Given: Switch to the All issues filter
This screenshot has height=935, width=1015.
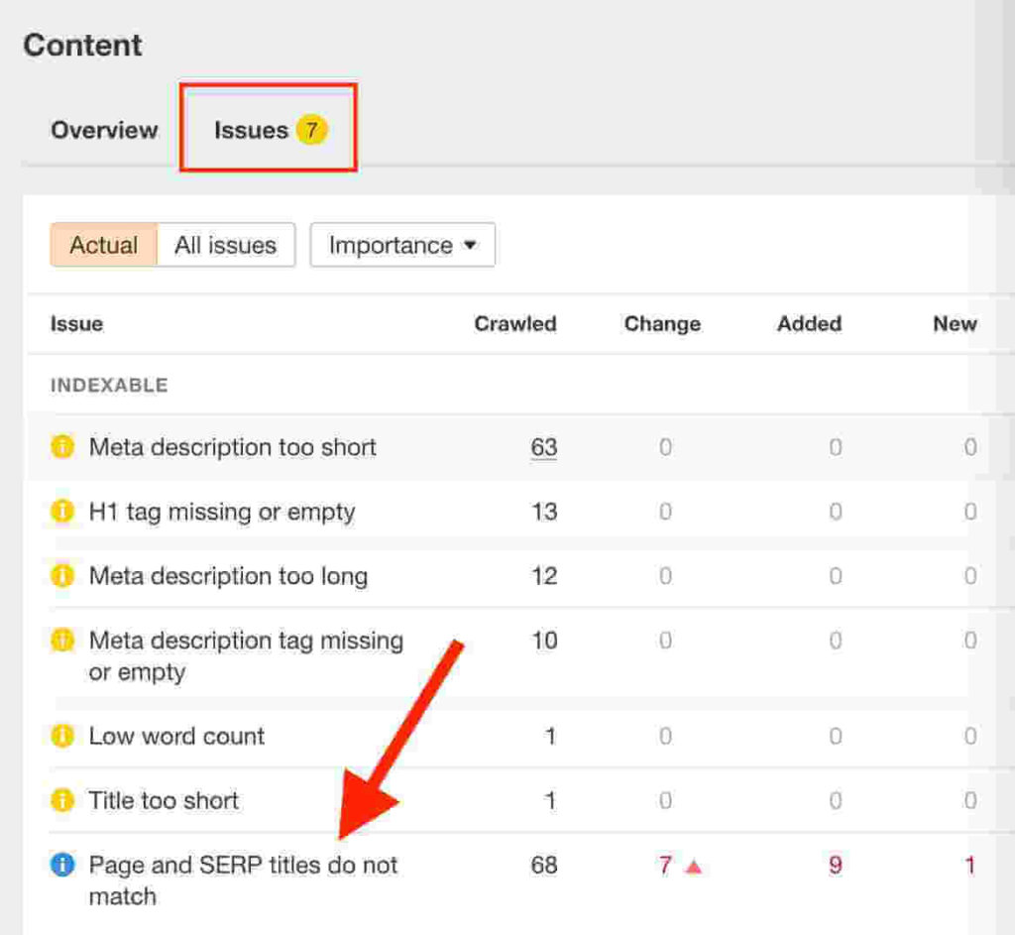Looking at the screenshot, I should (226, 245).
